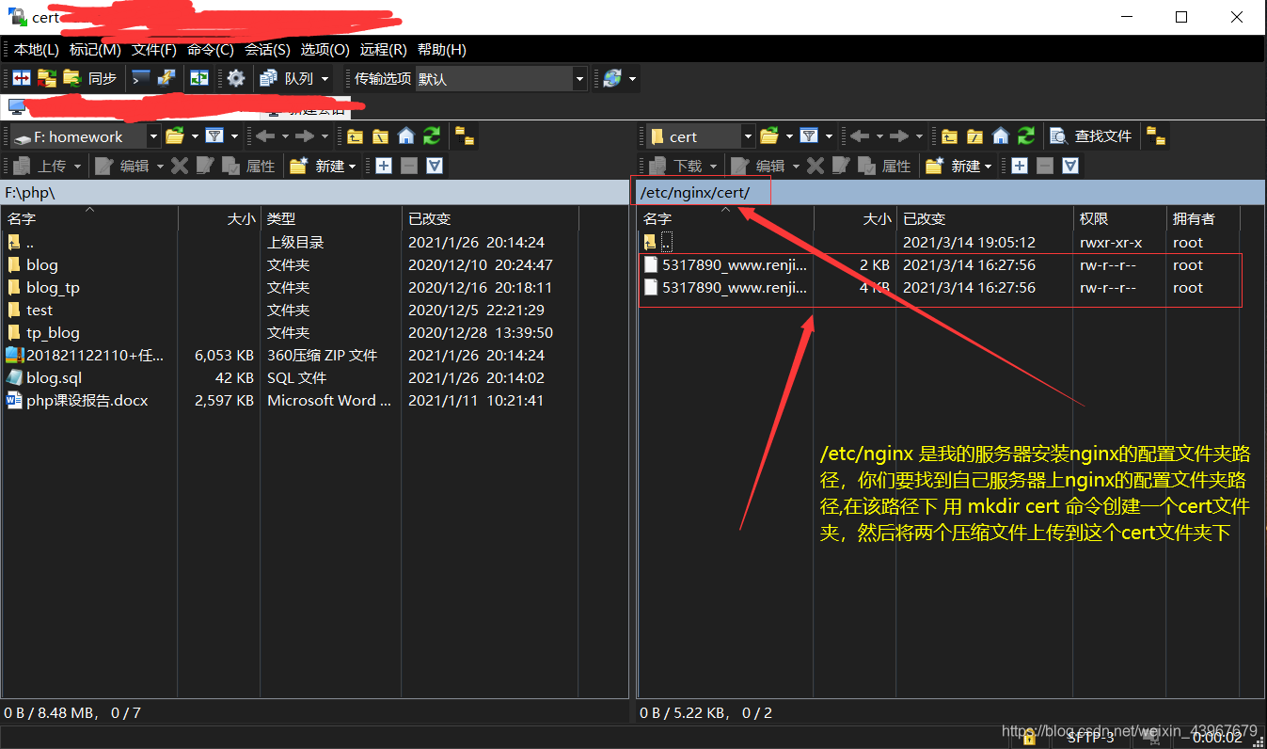Toggle remote directory tree icon
The width and height of the screenshot is (1267, 749).
1156,136
